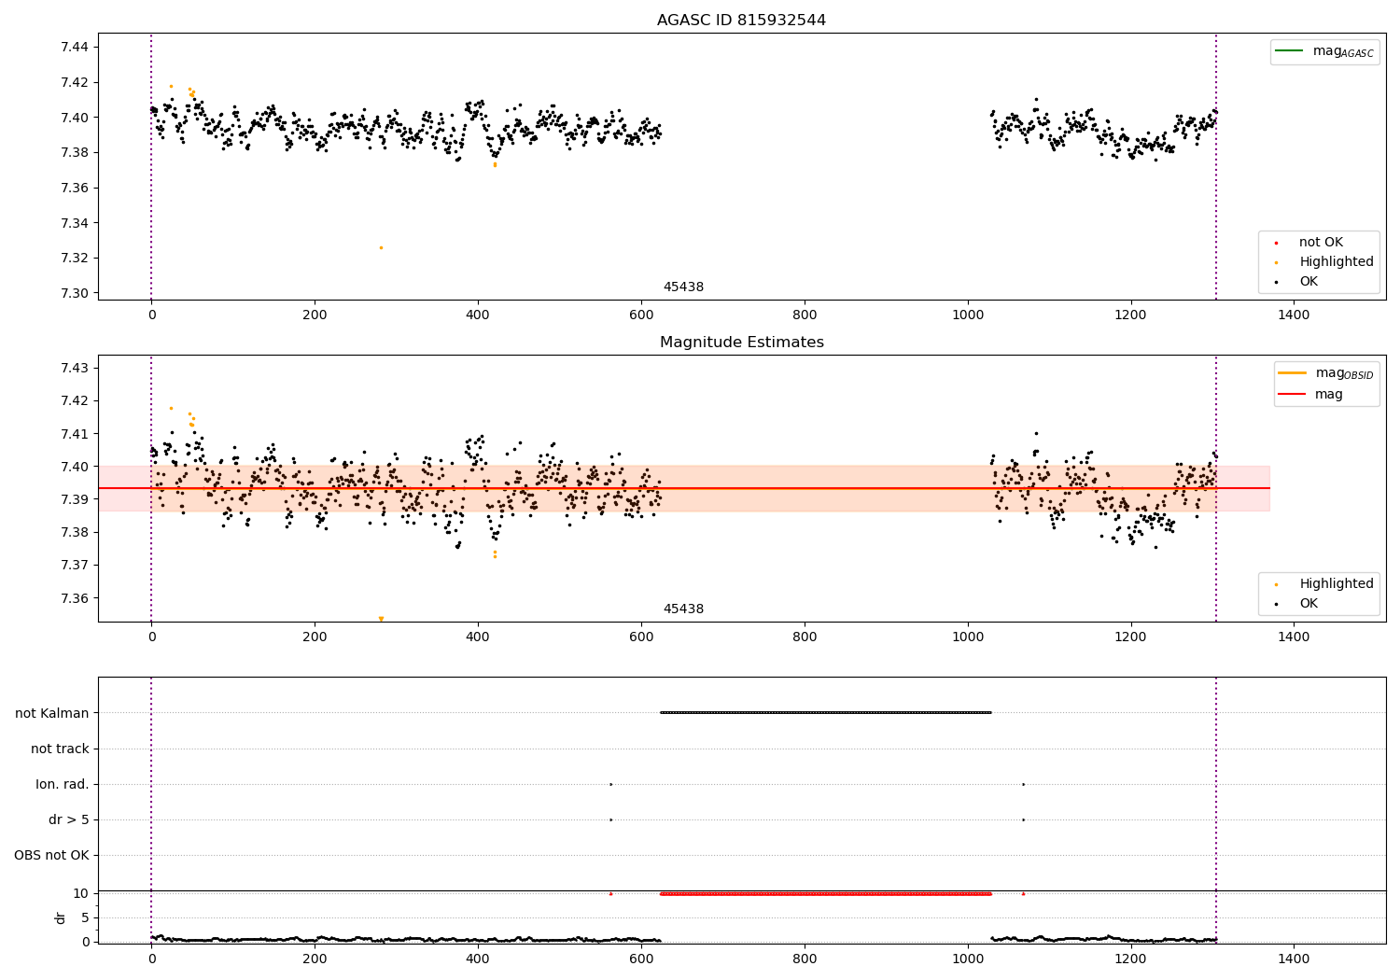Click the black 'not Kalman' dotted band of points

click(x=825, y=713)
